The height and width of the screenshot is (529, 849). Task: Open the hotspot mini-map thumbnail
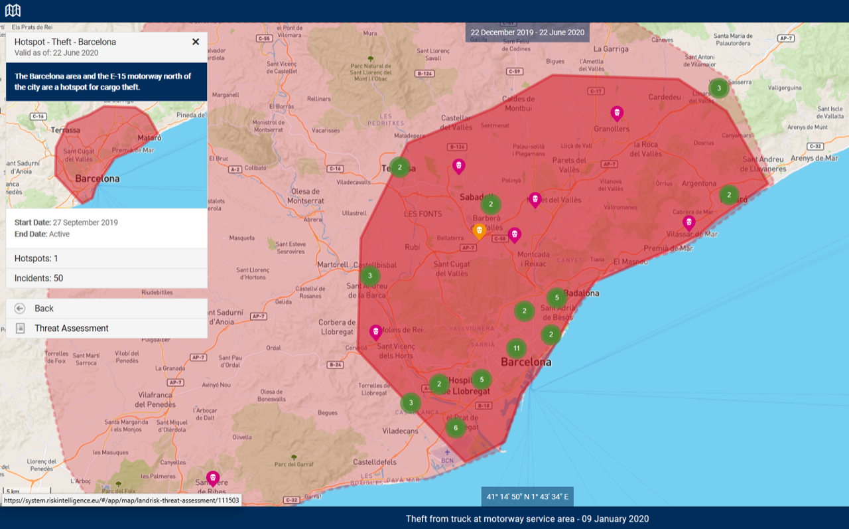(x=106, y=155)
